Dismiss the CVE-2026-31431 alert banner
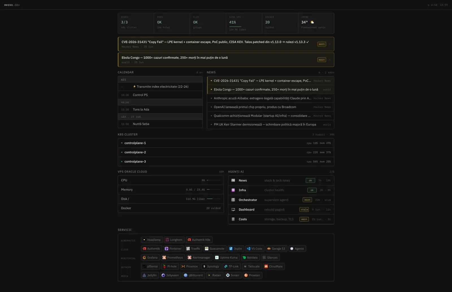This screenshot has height=292, width=452. 330,44
